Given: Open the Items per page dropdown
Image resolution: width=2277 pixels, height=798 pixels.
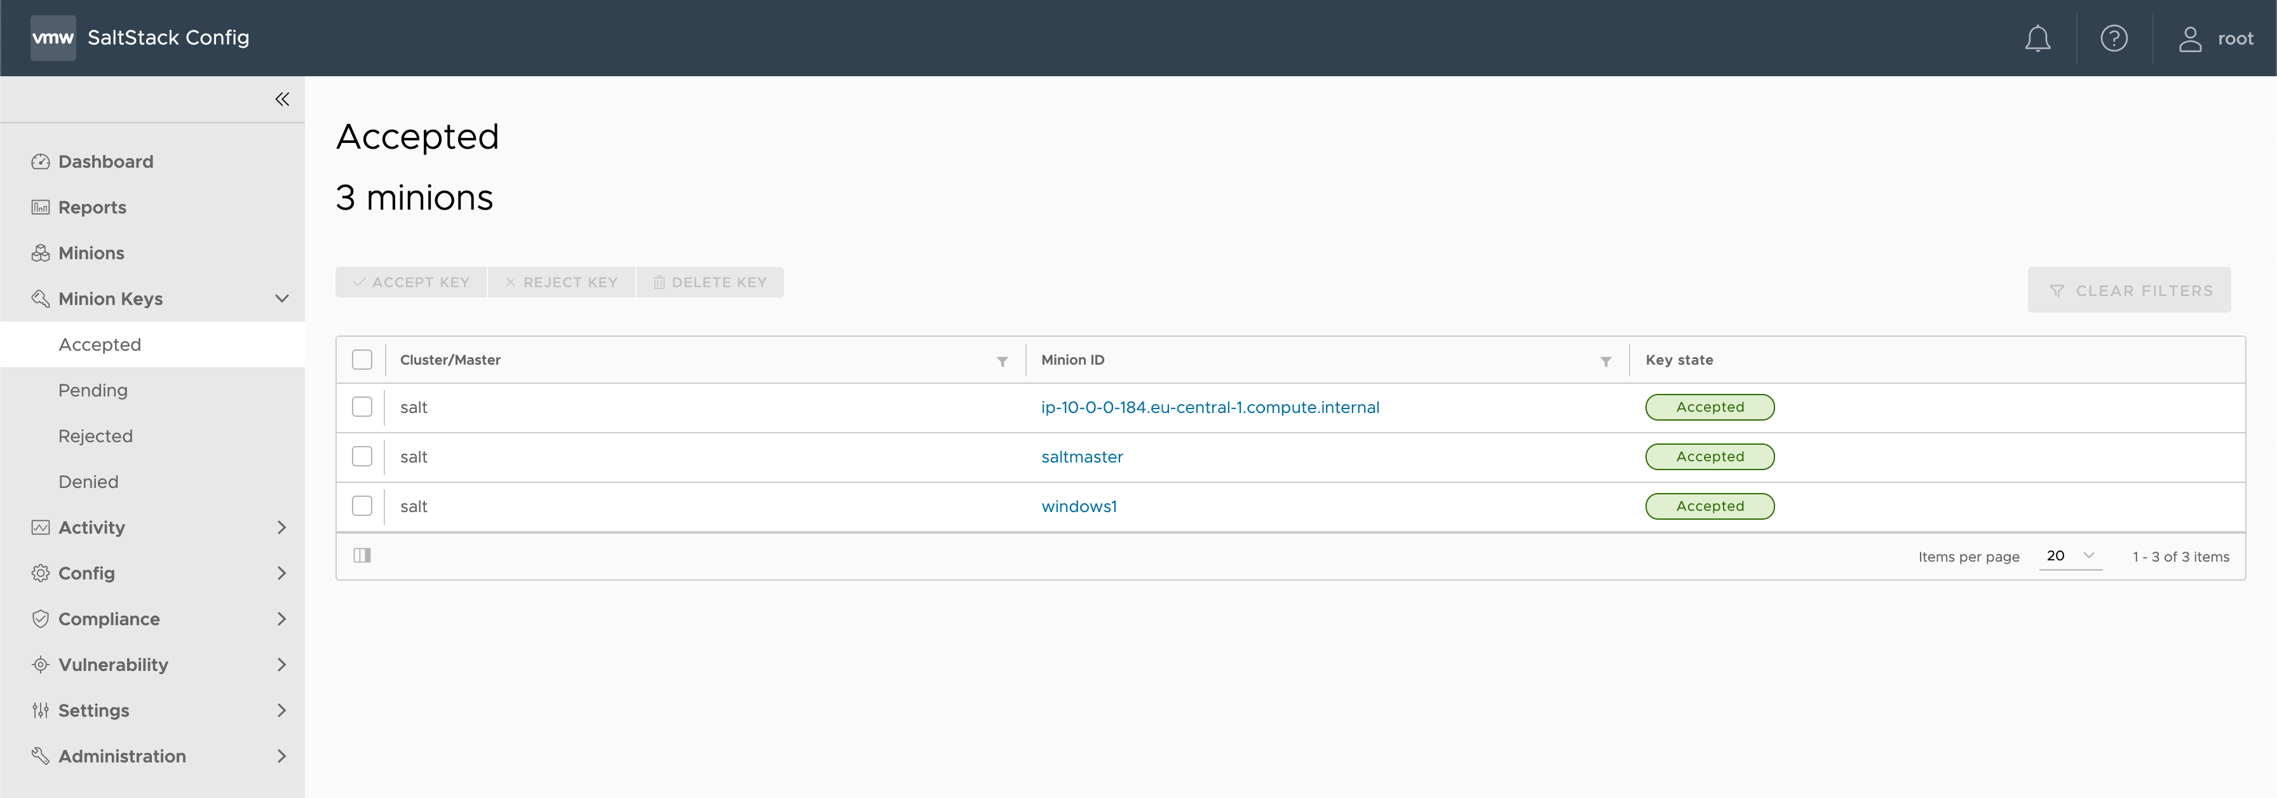Looking at the screenshot, I should (2070, 555).
